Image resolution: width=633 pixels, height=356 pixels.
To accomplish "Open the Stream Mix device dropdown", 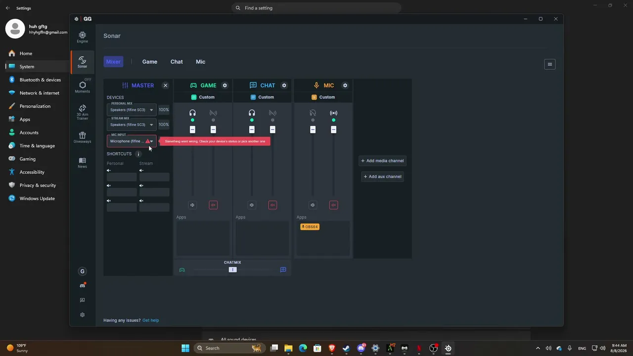I will click(132, 125).
